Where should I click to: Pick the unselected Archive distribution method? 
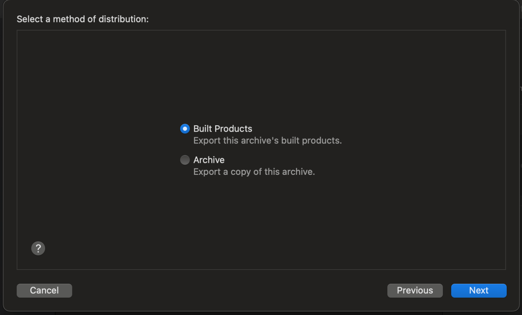(185, 160)
